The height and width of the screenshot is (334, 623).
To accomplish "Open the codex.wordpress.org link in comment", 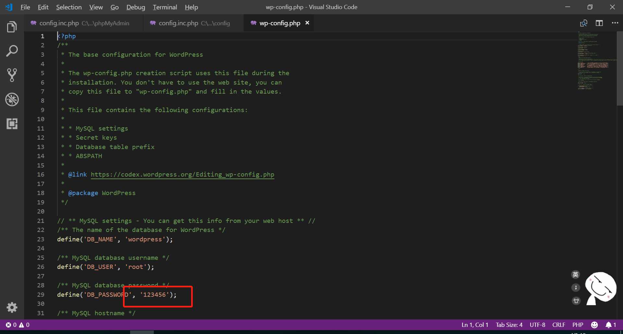I will 182,175.
